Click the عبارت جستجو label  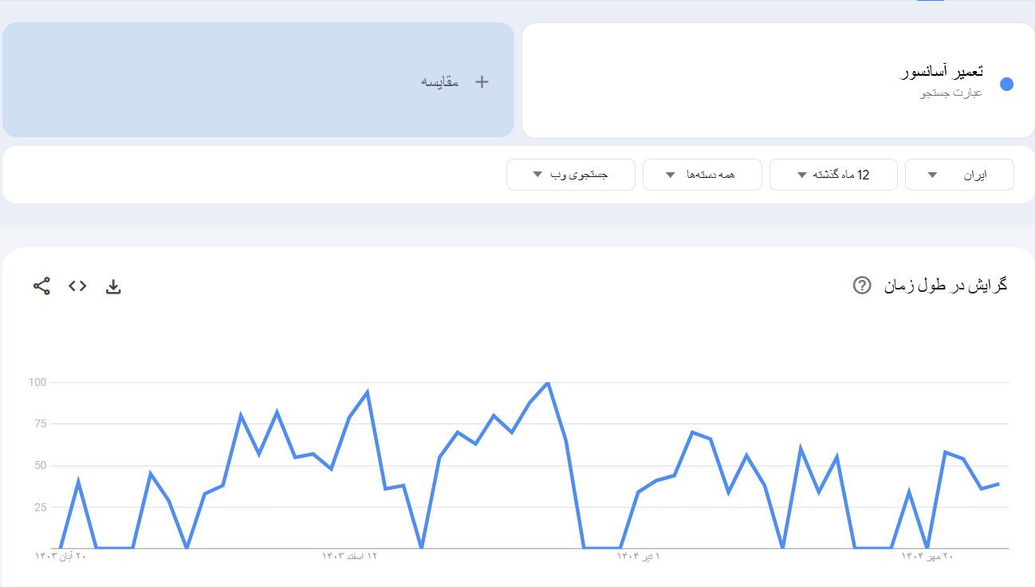(951, 92)
